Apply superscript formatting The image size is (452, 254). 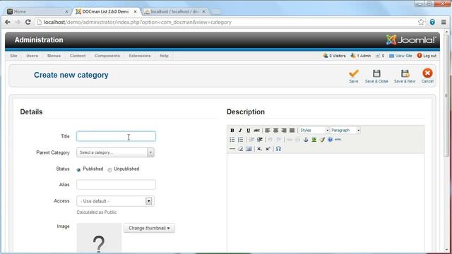pyautogui.click(x=268, y=149)
